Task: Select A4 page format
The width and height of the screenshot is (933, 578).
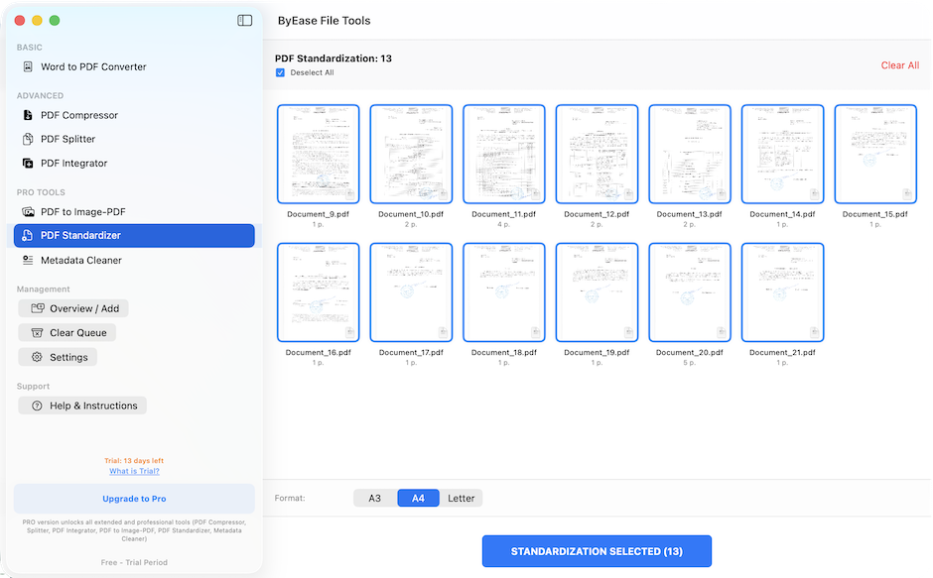Action: click(418, 498)
